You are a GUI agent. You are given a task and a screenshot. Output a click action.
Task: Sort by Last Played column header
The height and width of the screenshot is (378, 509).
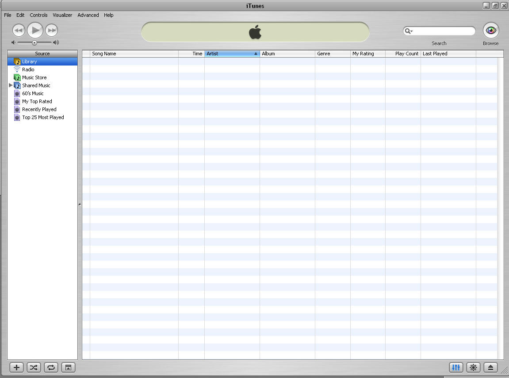click(448, 54)
